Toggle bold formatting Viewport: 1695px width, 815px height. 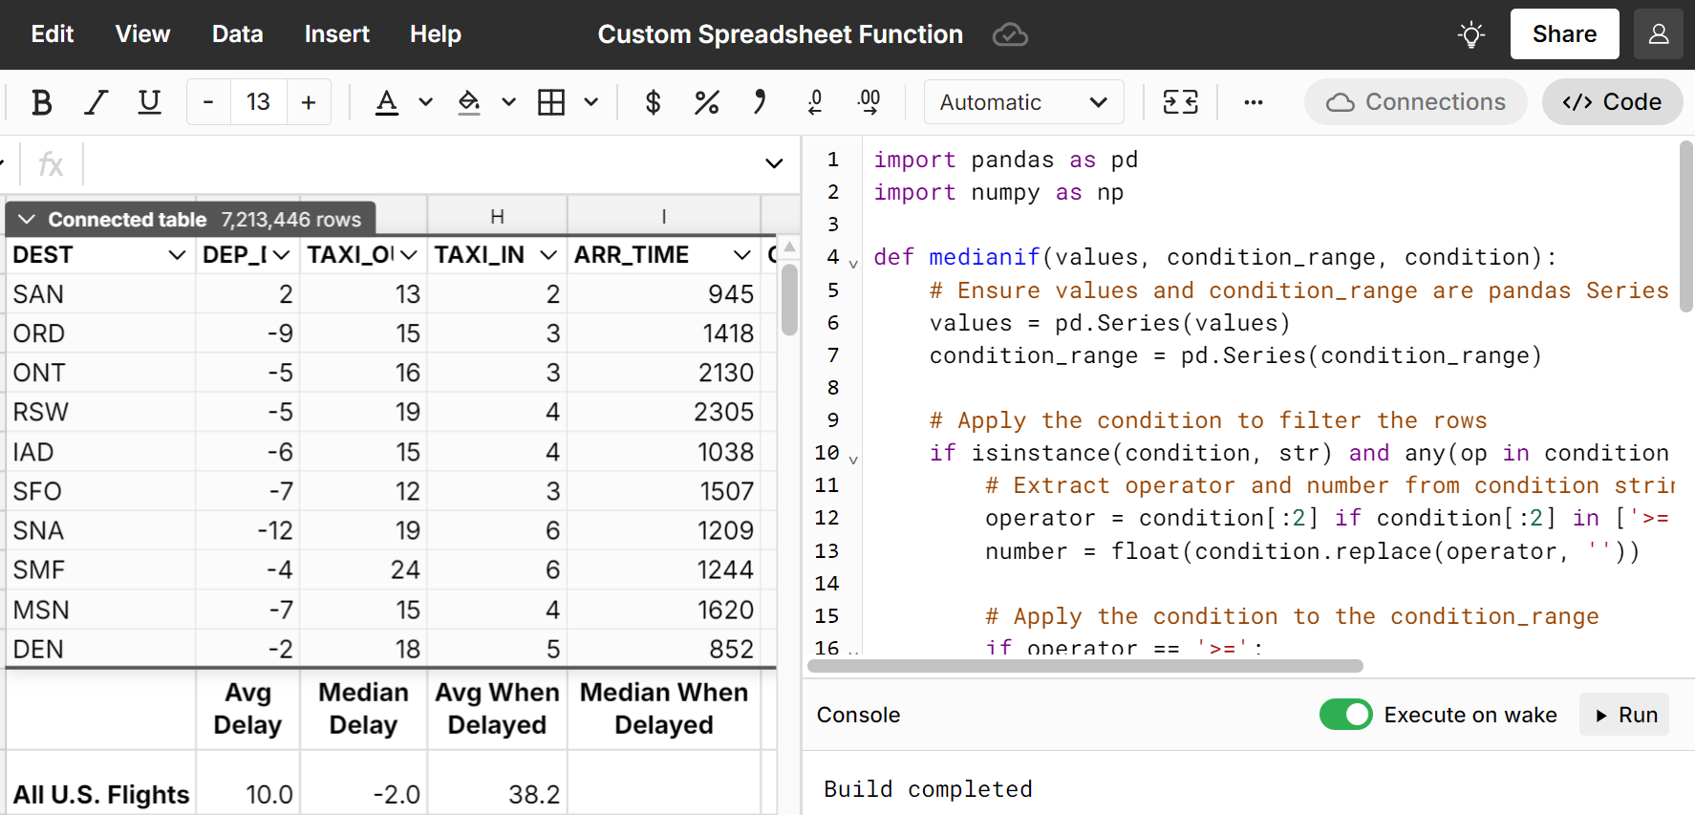click(41, 102)
